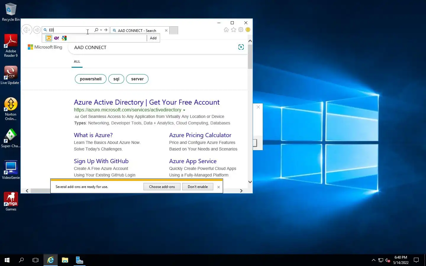
Task: Click the powershell suggestion chip
Action: [91, 79]
